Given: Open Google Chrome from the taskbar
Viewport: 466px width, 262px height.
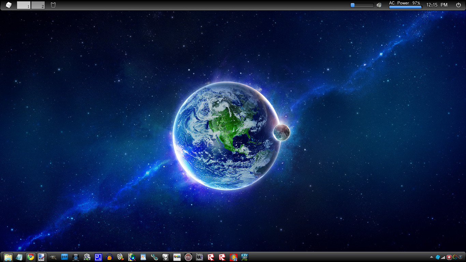Looking at the screenshot, I should [31, 257].
